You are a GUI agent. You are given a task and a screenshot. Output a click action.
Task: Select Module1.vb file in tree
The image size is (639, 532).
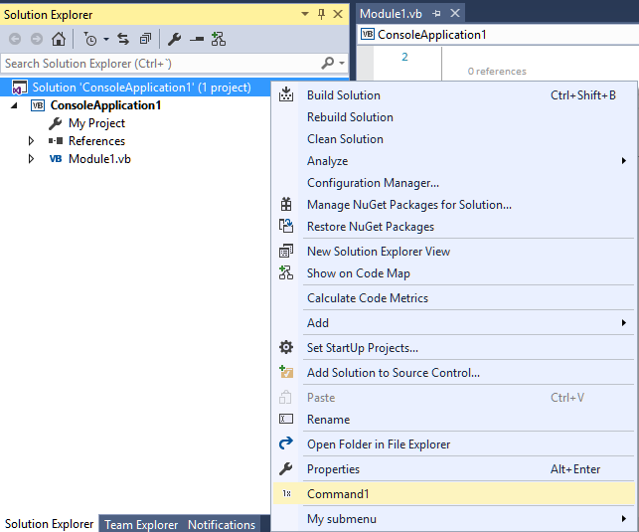(x=99, y=159)
